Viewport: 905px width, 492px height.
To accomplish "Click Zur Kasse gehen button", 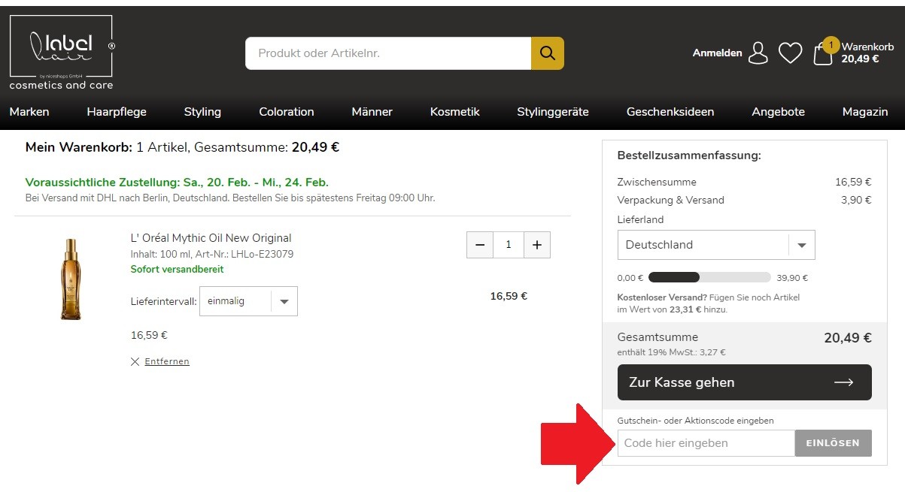I will [745, 382].
